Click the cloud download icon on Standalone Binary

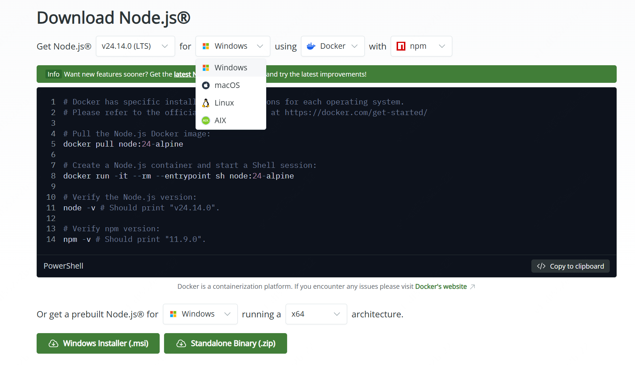point(181,343)
